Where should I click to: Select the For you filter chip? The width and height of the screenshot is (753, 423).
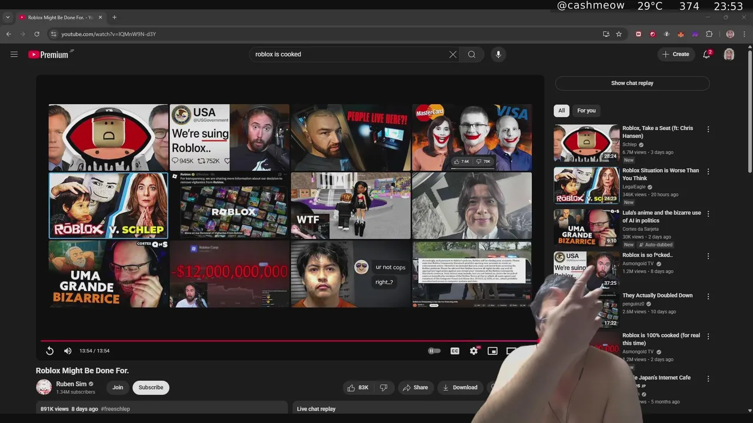click(x=586, y=110)
